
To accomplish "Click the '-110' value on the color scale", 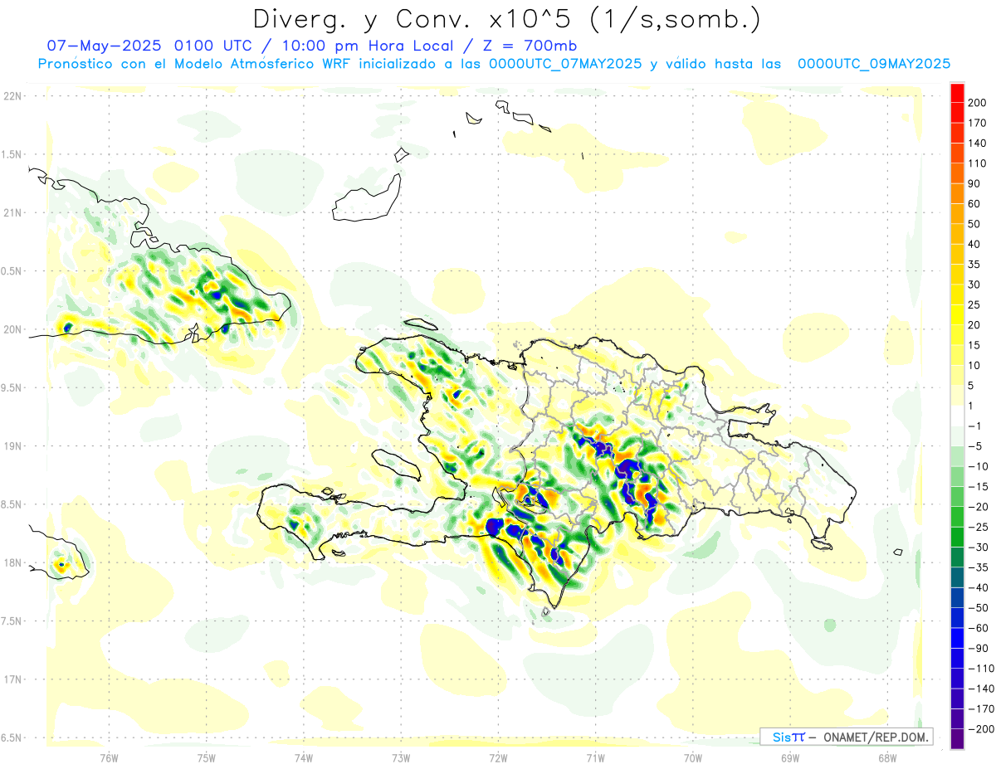I will click(982, 669).
